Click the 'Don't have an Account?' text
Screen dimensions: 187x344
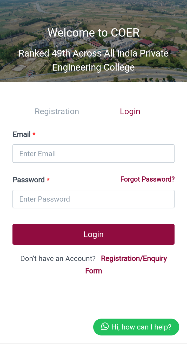point(58,258)
